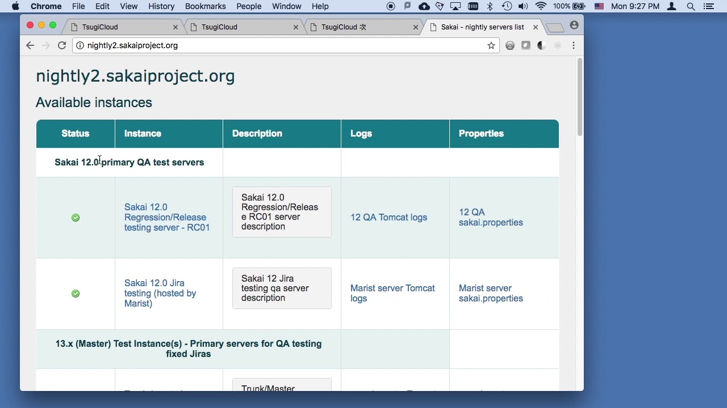This screenshot has width=727, height=408.
Task: Open Notification Center list icon
Action: pos(708,6)
